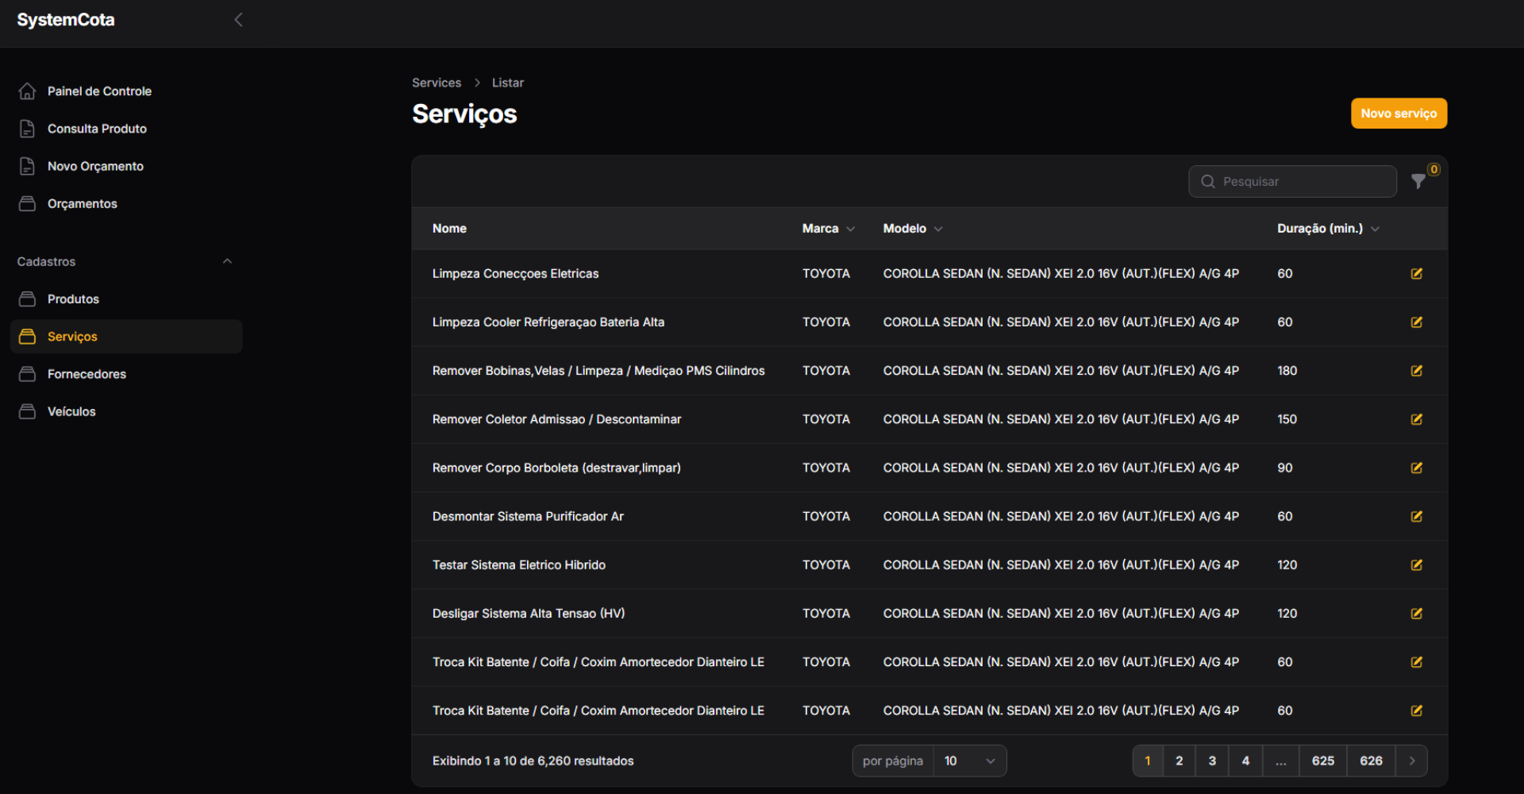Image resolution: width=1524 pixels, height=794 pixels.
Task: Edit the Desmontar Sistema Purificador Ar row
Action: (x=1416, y=516)
